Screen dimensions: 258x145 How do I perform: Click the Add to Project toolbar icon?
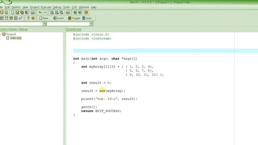pos(75,12)
